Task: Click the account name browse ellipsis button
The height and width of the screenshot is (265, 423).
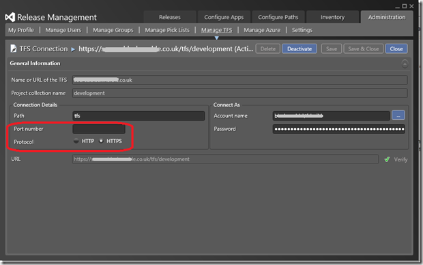Action: [x=398, y=116]
